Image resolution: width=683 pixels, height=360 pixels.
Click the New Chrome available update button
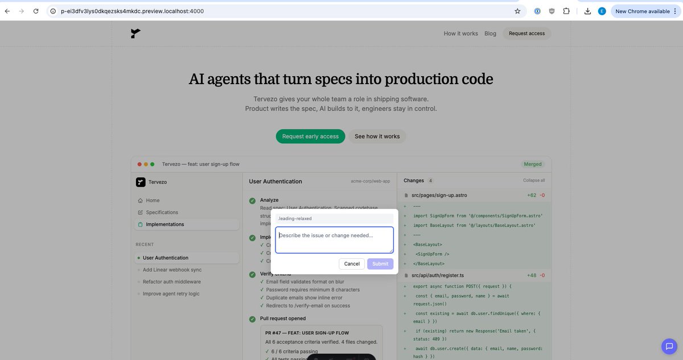pos(645,11)
